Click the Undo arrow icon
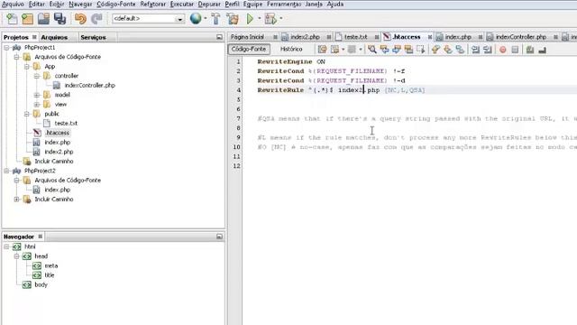Image resolution: width=577 pixels, height=325 pixels. pyautogui.click(x=80, y=18)
